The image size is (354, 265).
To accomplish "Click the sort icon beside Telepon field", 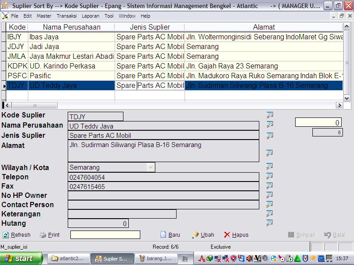I will 269,176.
